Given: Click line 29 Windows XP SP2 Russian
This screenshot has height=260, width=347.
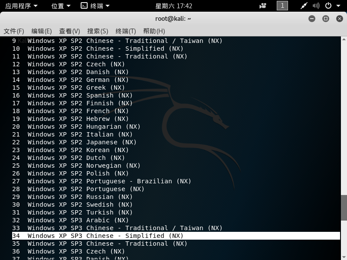Looking at the screenshot, I should pos(72,197).
